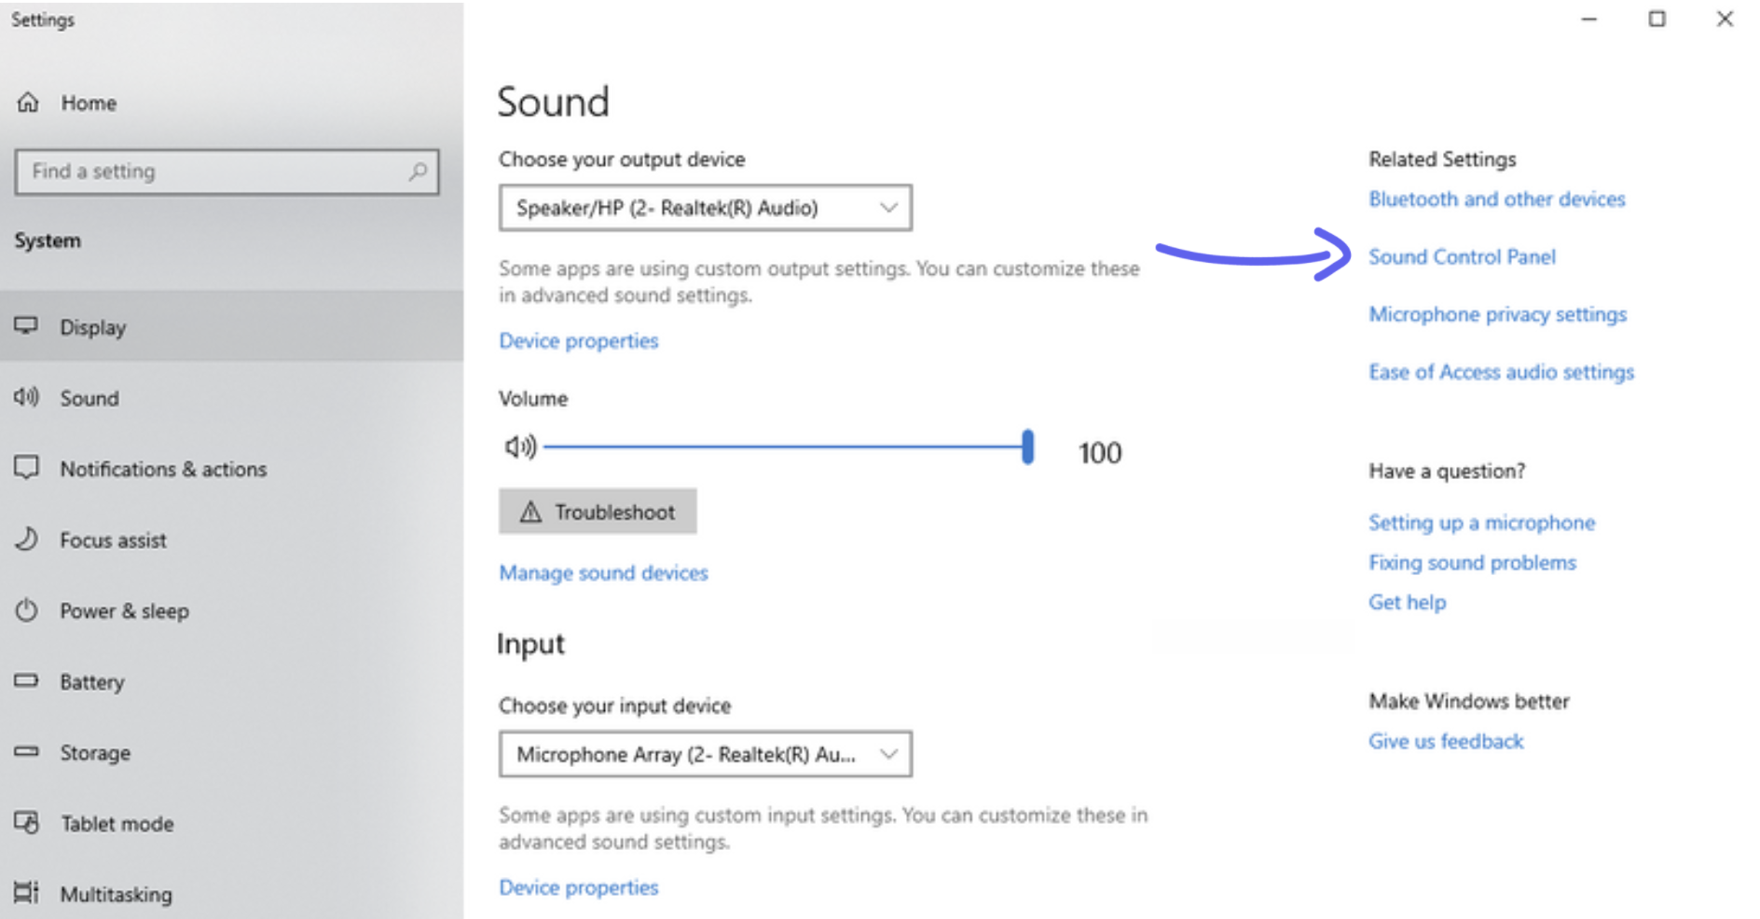This screenshot has height=919, width=1760.
Task: Click the Multitasking icon in sidebar
Action: point(27,893)
